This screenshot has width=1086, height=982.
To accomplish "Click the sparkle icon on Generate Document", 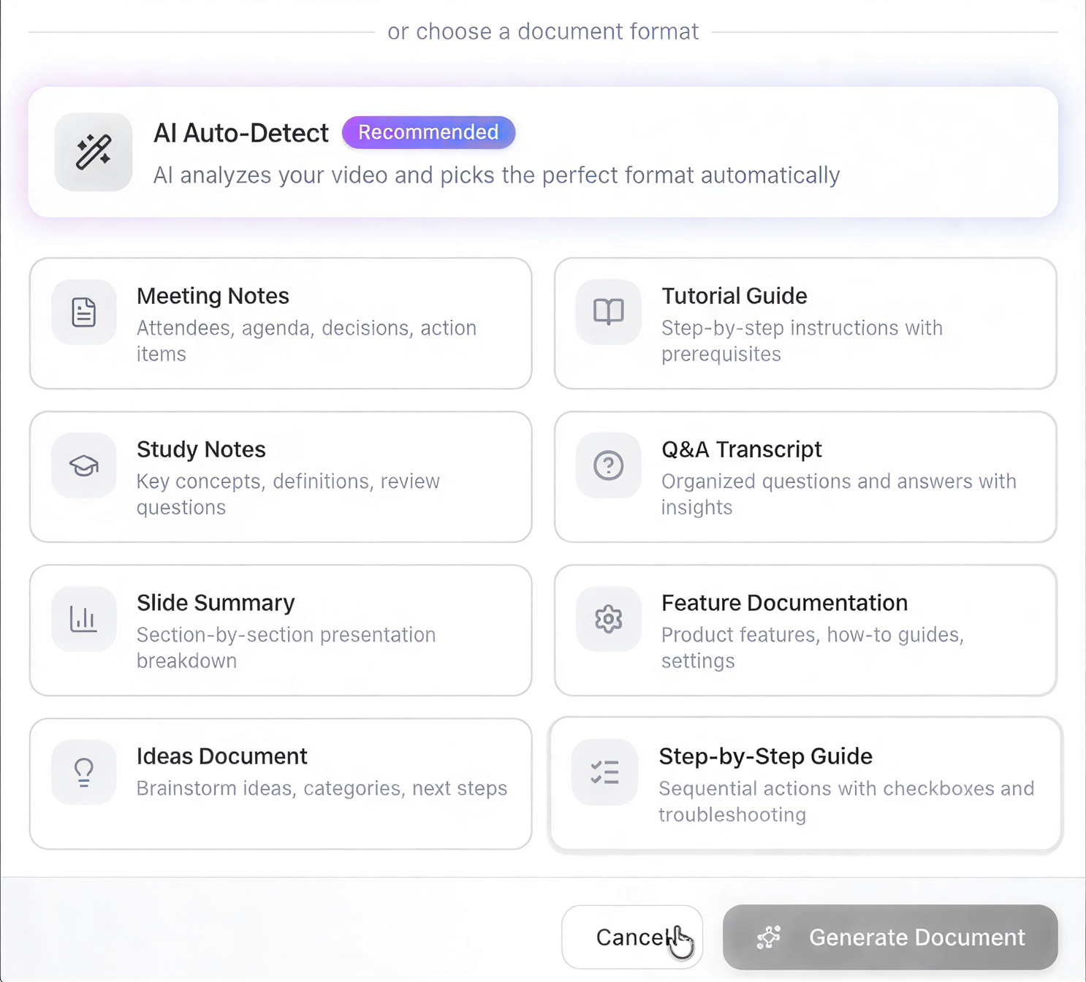I will (769, 937).
